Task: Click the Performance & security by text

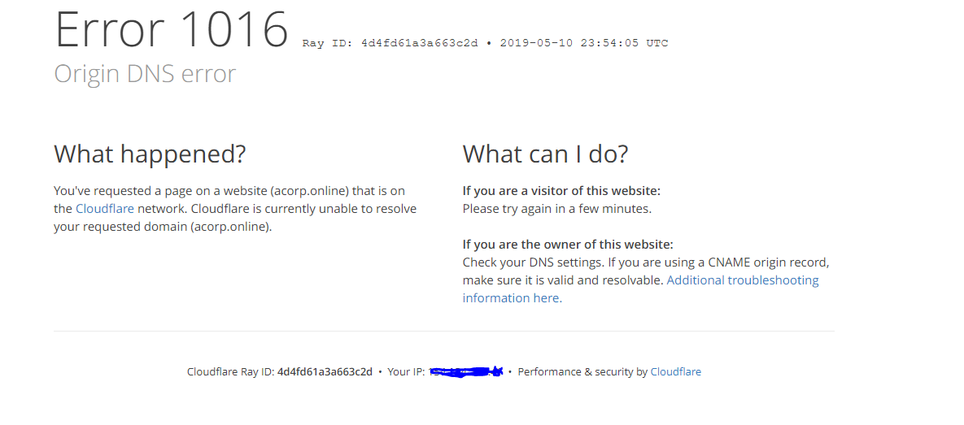Action: (x=582, y=372)
